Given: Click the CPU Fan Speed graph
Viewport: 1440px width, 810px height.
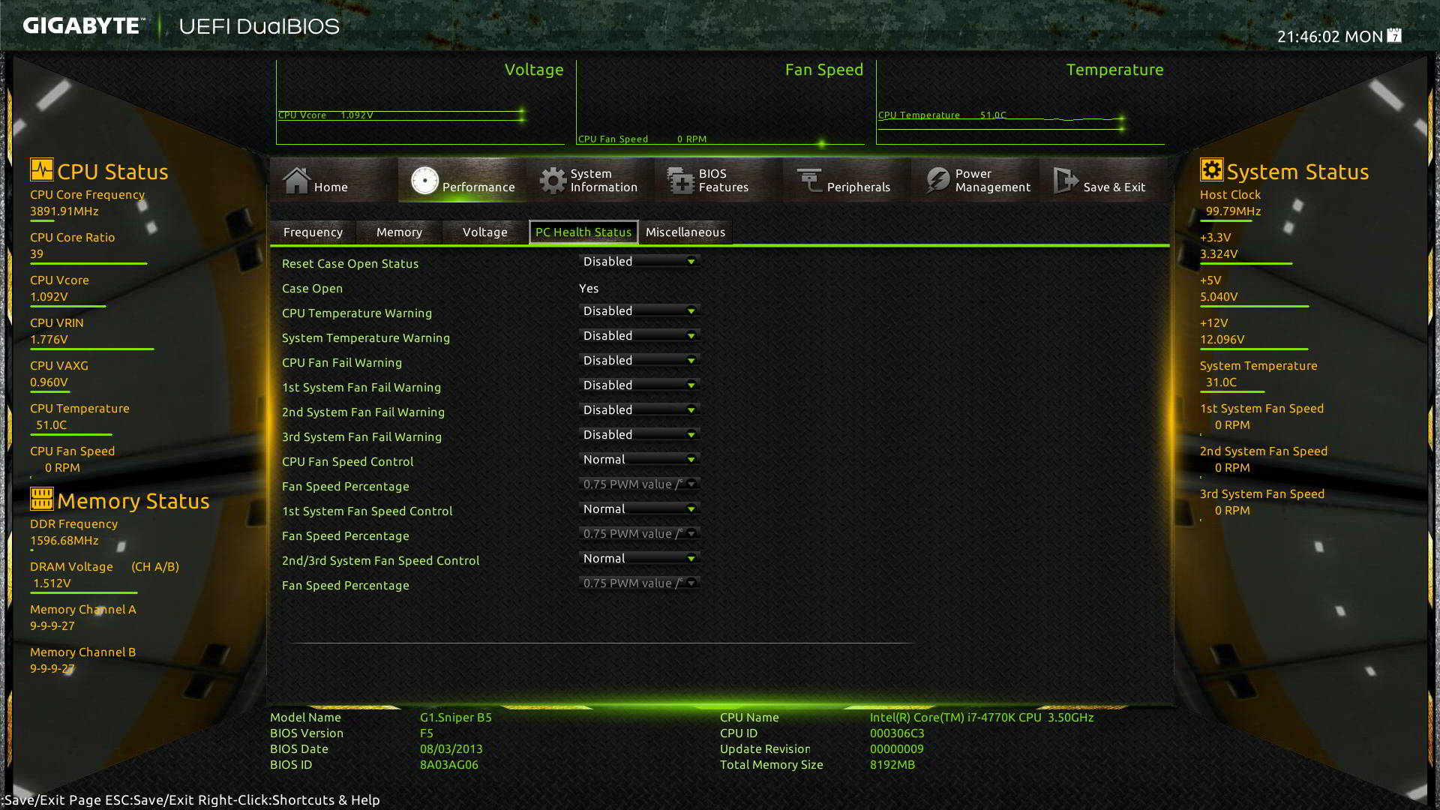Looking at the screenshot, I should (x=720, y=103).
